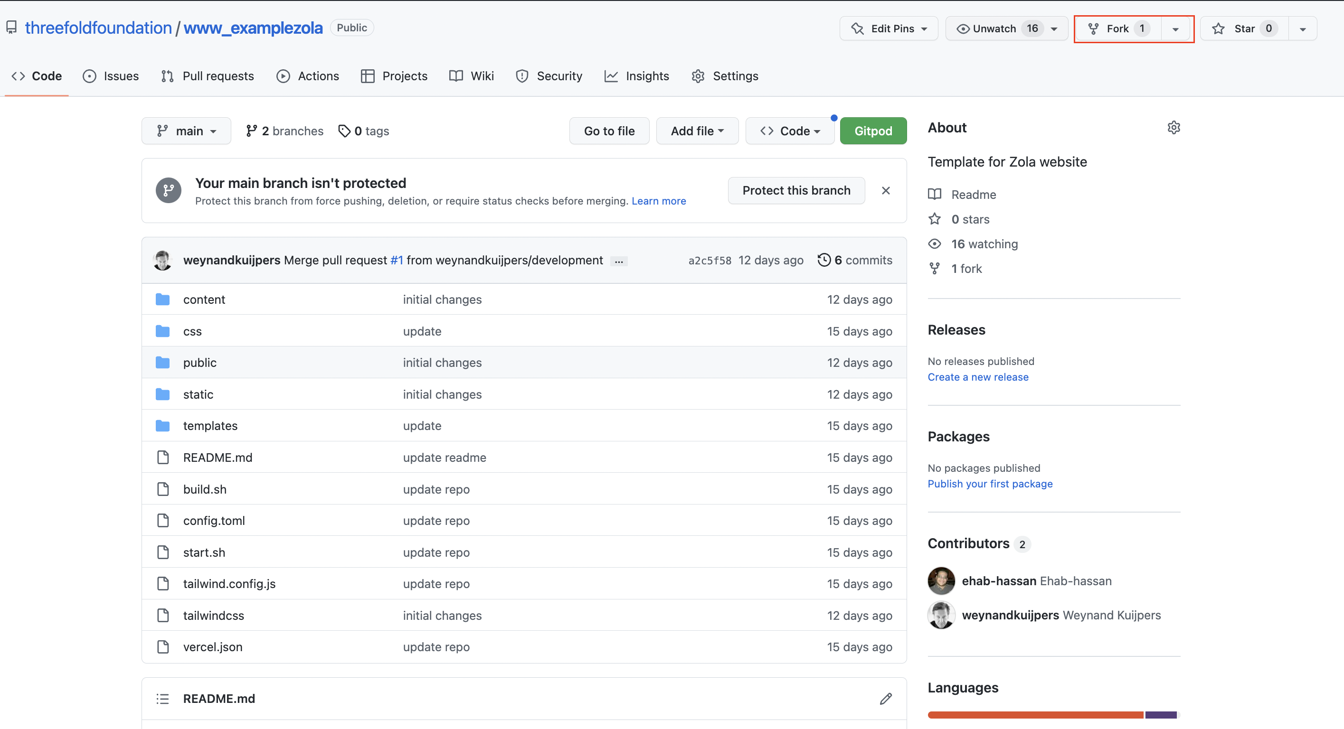Click the commit history clock icon

[824, 260]
